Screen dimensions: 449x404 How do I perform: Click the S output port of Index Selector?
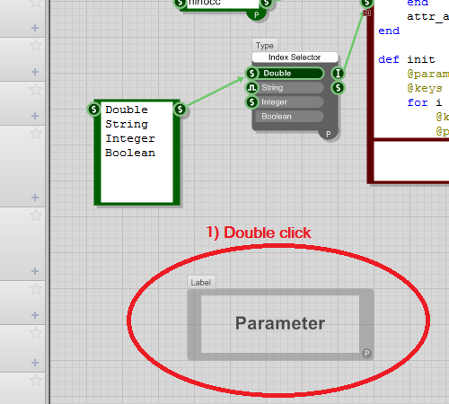(x=338, y=88)
